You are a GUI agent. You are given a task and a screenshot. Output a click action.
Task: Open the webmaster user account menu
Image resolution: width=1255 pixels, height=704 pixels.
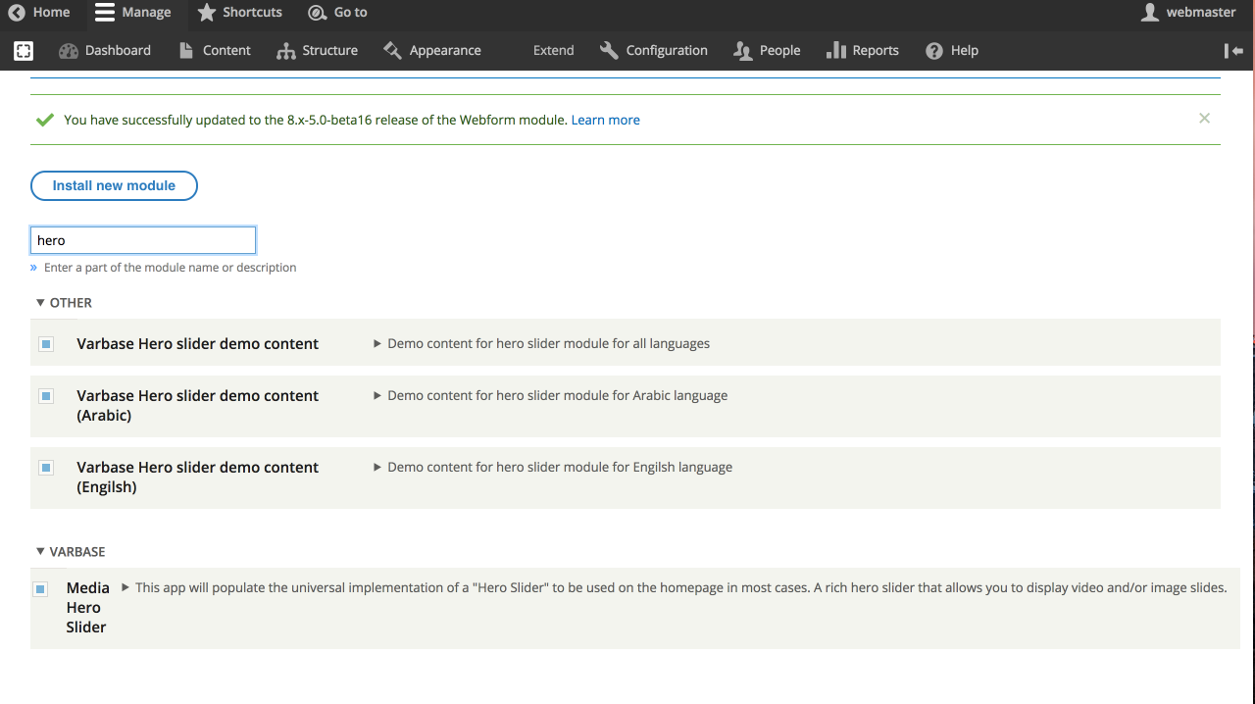coord(1188,13)
